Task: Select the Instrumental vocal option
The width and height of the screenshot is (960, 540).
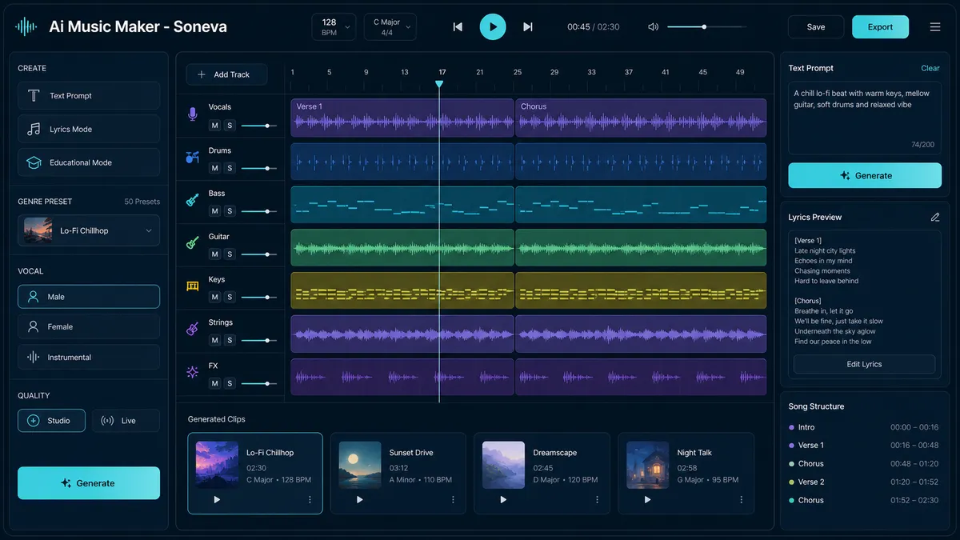Action: (x=89, y=357)
